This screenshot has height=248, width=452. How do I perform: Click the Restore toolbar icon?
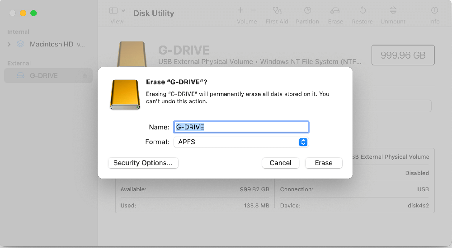click(x=363, y=11)
